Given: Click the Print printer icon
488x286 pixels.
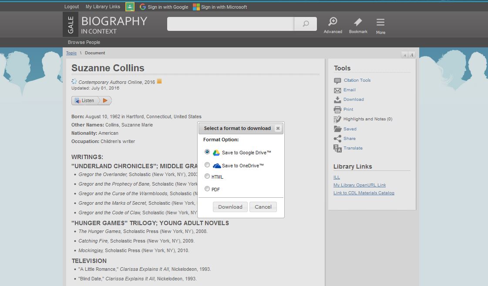Looking at the screenshot, I should (337, 110).
